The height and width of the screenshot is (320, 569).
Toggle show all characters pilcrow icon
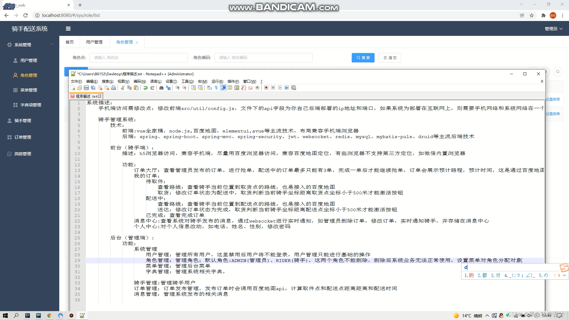point(216,88)
